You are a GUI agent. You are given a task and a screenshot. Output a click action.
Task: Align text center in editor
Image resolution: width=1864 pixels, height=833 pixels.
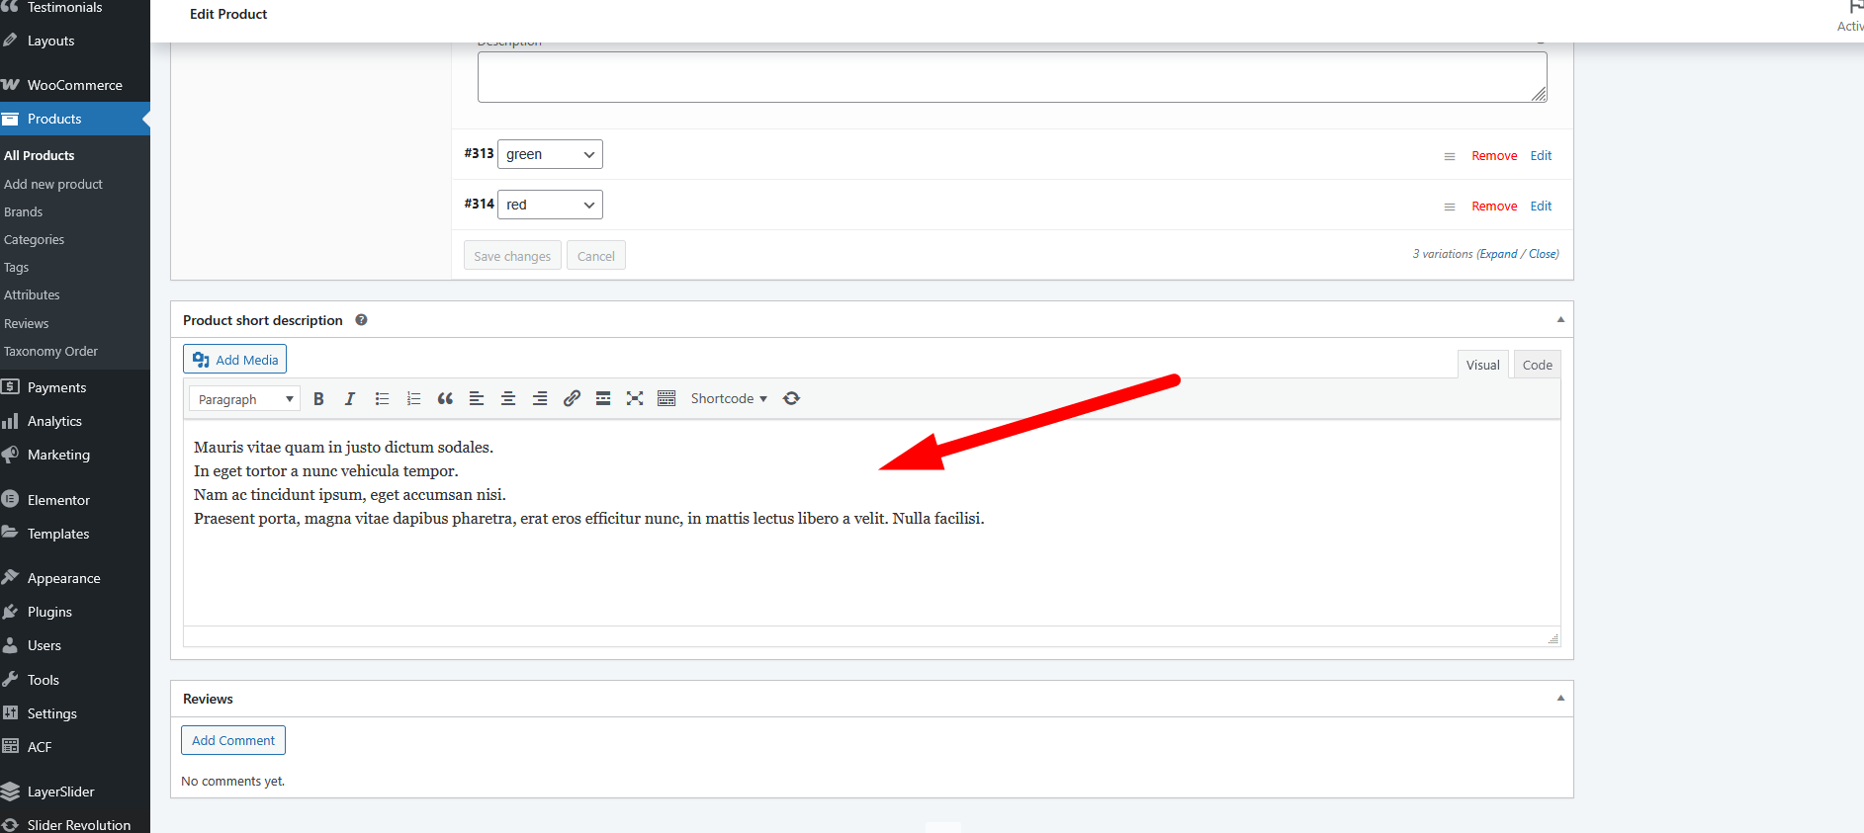point(508,399)
